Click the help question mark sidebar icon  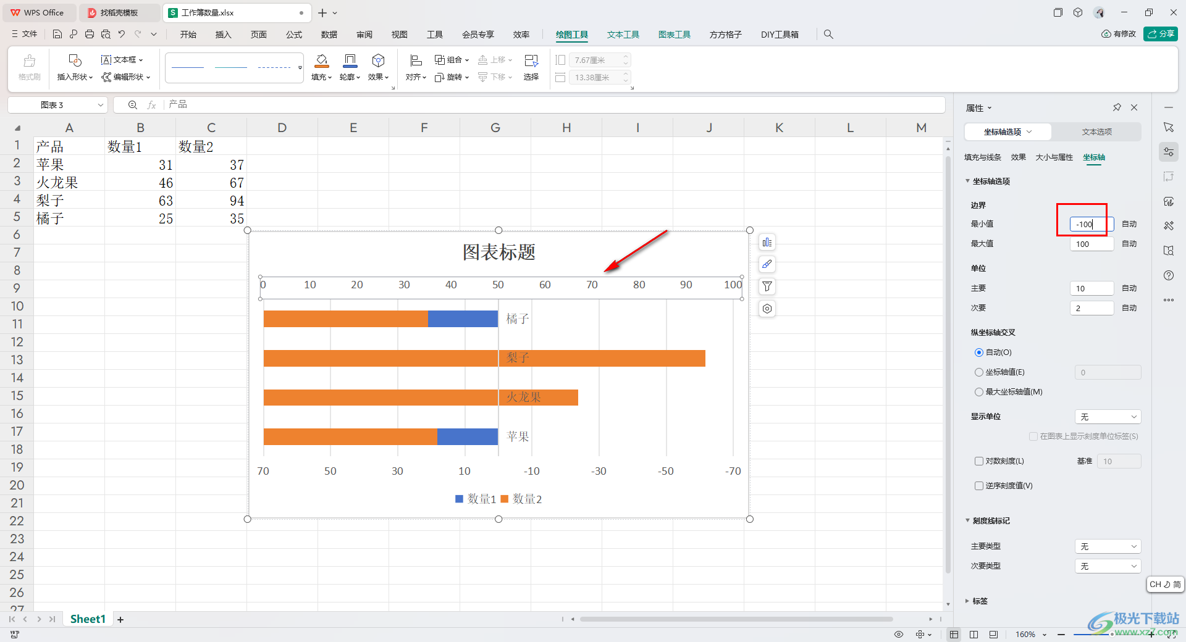point(1169,275)
